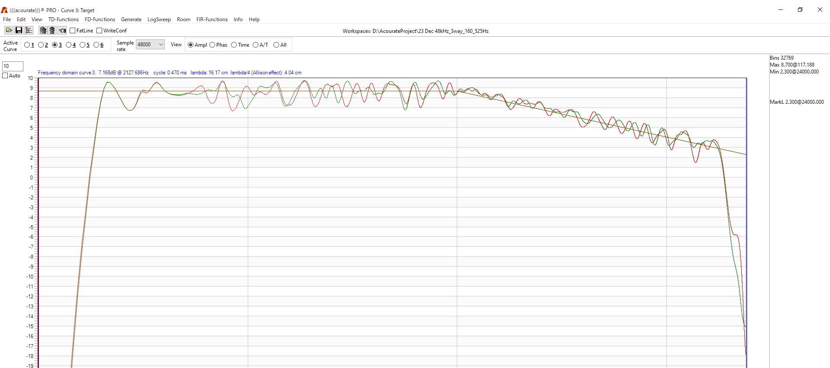Click the multiple trash cans icon

pos(43,30)
